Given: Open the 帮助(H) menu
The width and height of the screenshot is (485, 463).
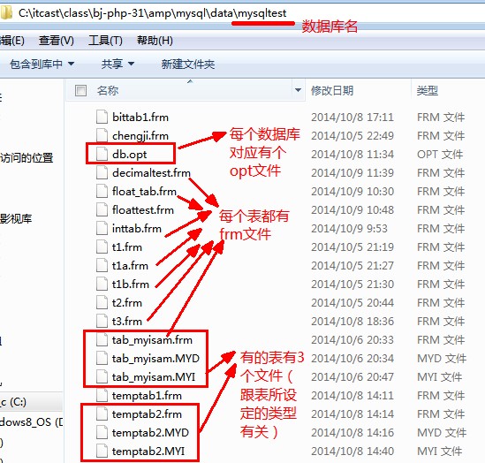Looking at the screenshot, I should pyautogui.click(x=155, y=41).
